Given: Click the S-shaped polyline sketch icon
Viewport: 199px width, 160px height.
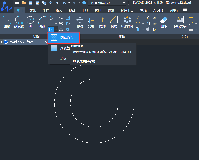Looking at the screenshot, I should click(61, 24).
